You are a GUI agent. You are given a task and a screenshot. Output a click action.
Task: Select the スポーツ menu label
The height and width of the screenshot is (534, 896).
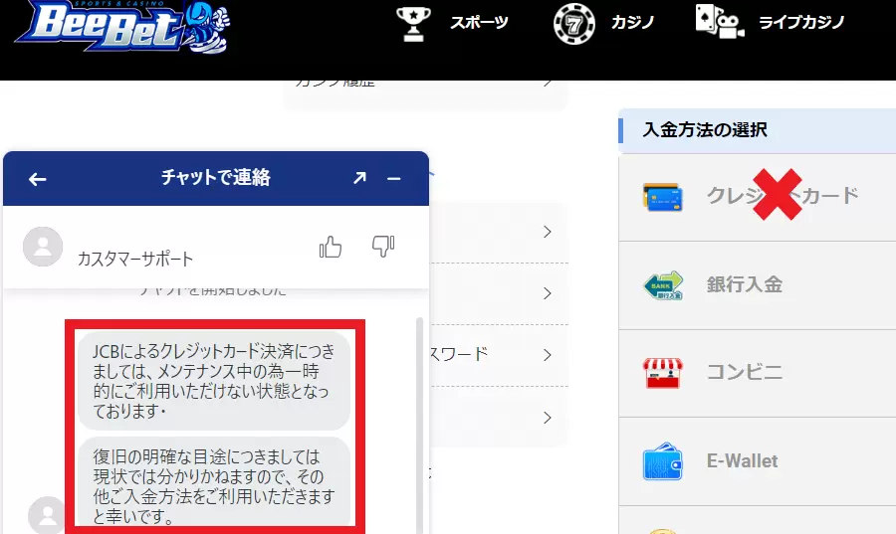[x=479, y=23]
